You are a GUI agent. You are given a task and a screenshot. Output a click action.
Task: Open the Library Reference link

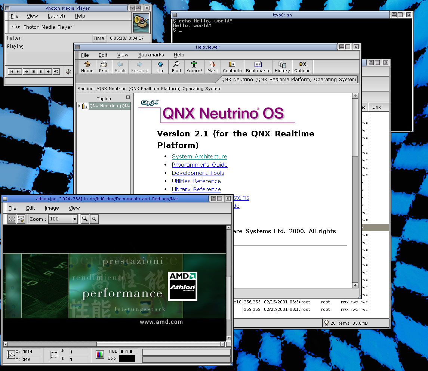point(196,189)
